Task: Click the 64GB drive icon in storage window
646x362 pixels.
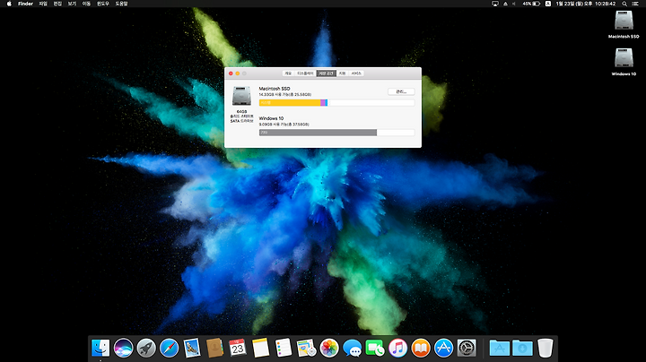Action: pyautogui.click(x=241, y=96)
